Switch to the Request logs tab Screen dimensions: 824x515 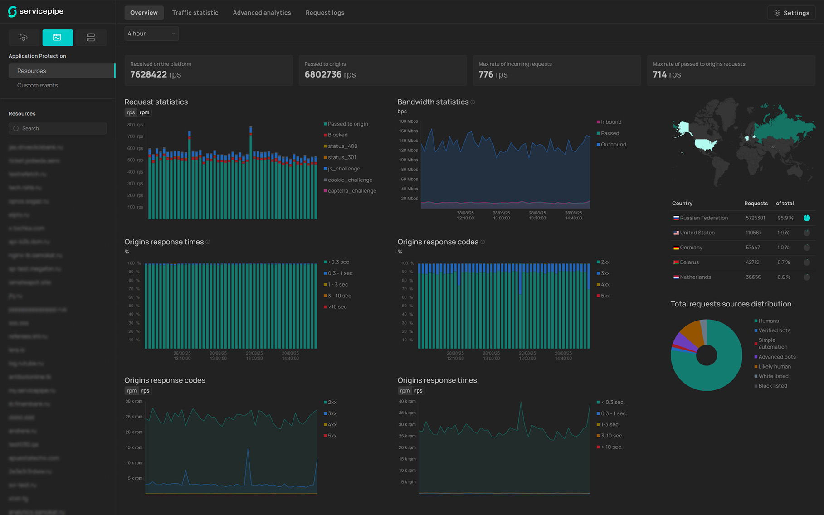325,13
